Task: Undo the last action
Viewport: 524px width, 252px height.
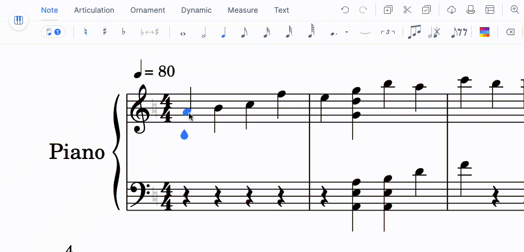Action: coord(345,10)
